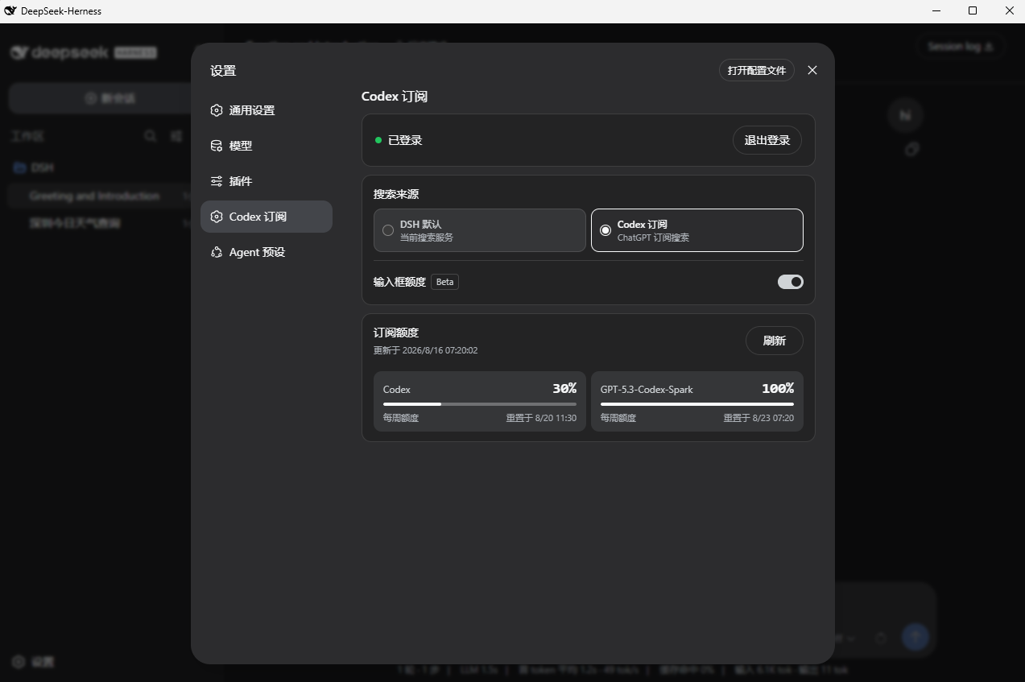This screenshot has height=682, width=1025.
Task: Click the 通用设置 gear icon
Action: [217, 110]
